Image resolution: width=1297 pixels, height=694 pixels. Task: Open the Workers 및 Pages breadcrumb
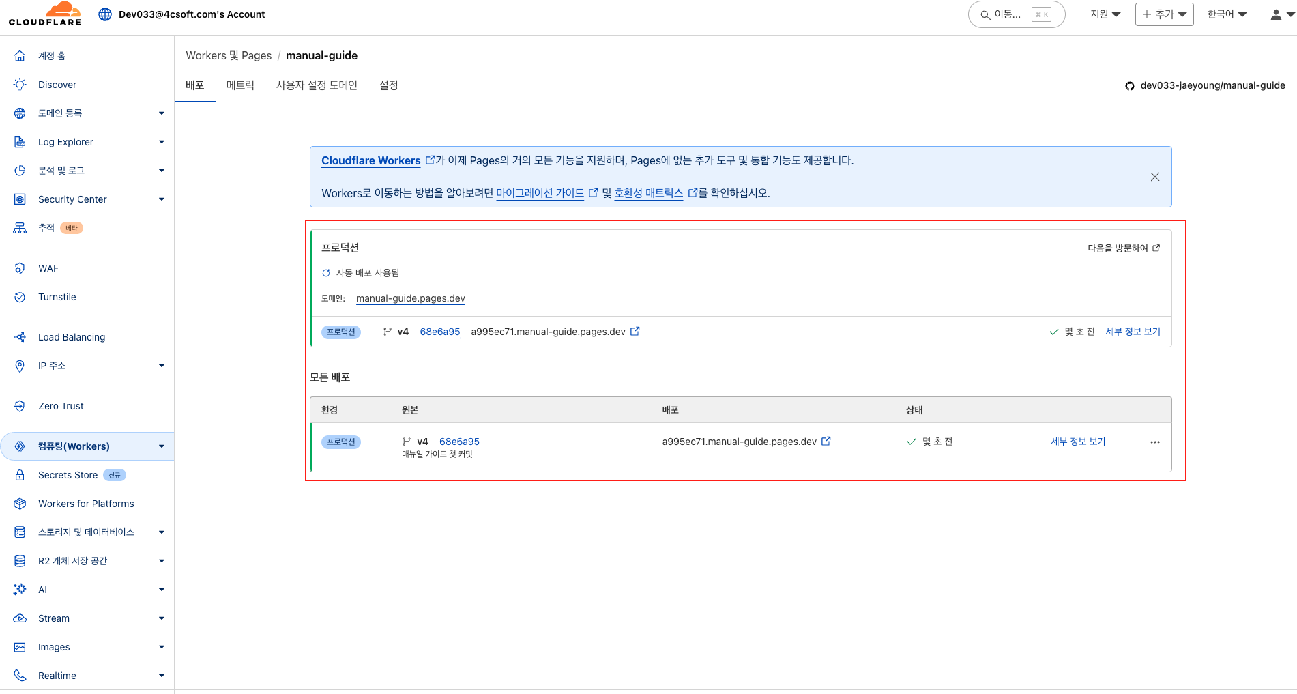pos(229,56)
